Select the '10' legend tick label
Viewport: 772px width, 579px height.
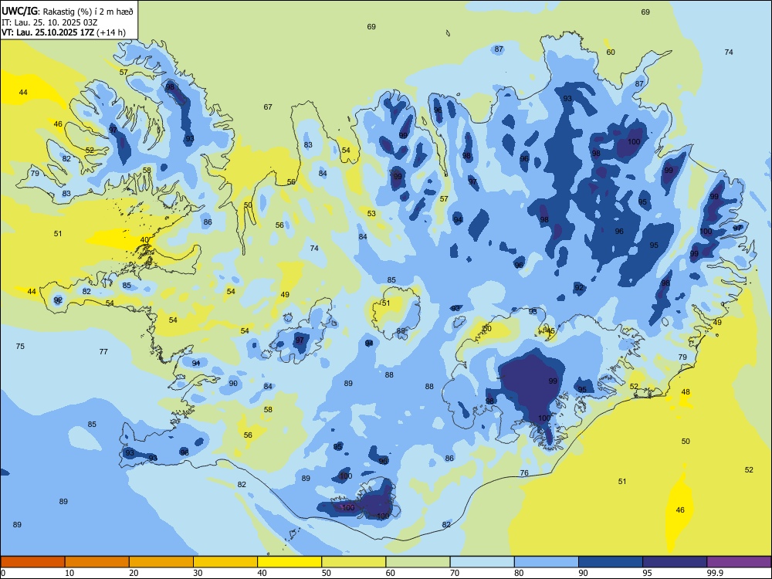(x=69, y=573)
